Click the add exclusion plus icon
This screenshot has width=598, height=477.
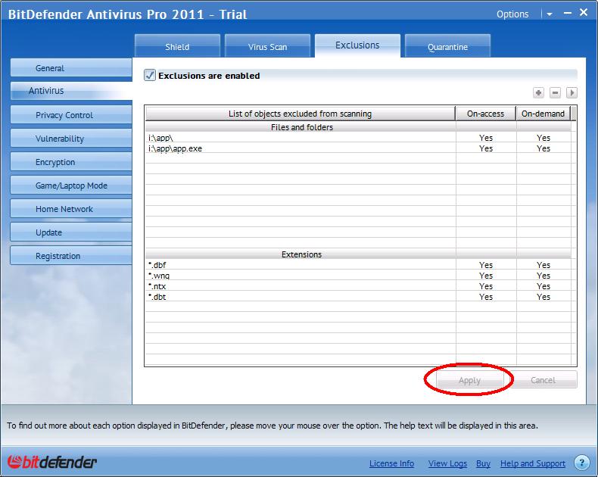[538, 93]
